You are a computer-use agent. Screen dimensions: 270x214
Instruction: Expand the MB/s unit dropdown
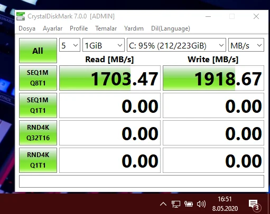[x=246, y=45]
